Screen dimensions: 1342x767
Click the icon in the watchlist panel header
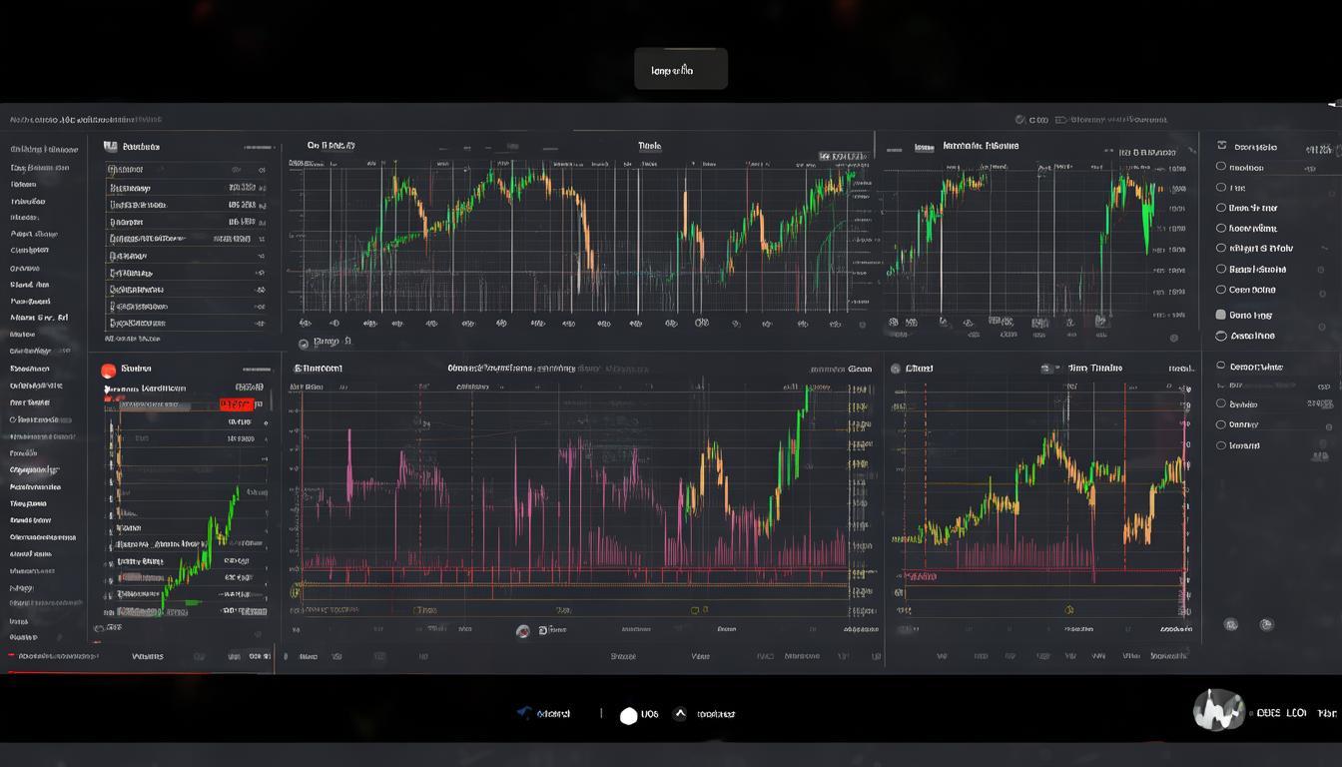[110, 147]
